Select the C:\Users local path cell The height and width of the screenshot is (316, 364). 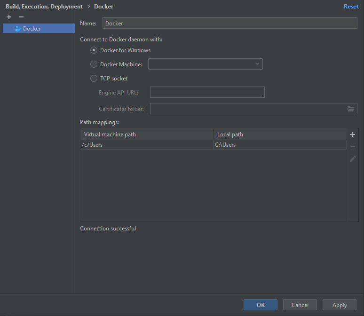coord(280,145)
